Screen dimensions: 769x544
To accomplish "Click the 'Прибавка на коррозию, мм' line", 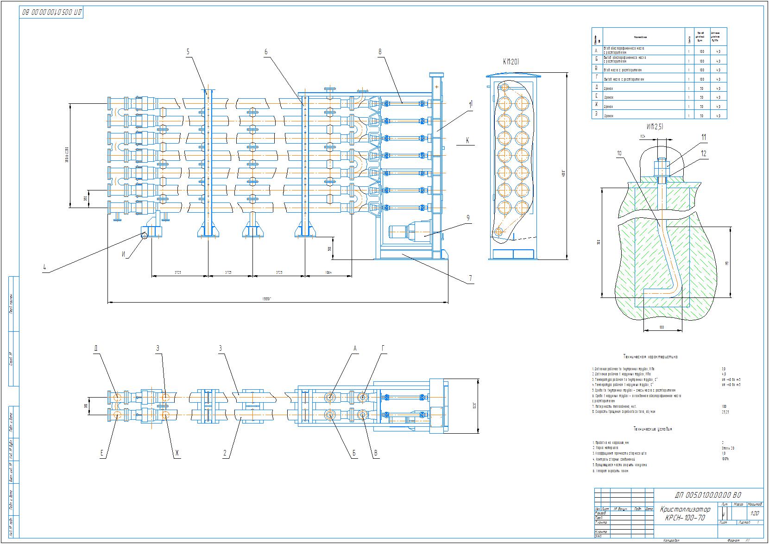I will [x=611, y=443].
